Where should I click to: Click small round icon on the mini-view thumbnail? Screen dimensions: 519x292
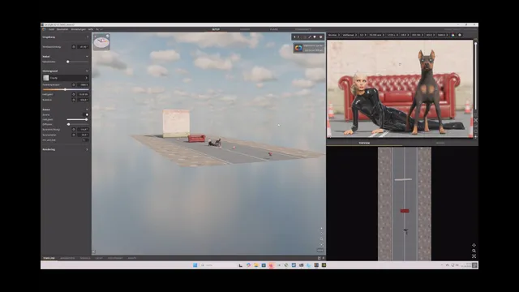point(108,36)
